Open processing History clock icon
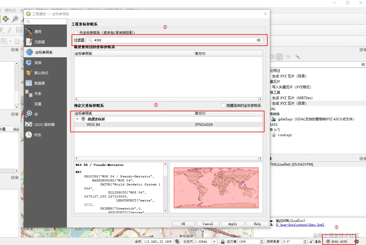Image resolution: width=366 pixels, height=245 pixels. coord(272,57)
